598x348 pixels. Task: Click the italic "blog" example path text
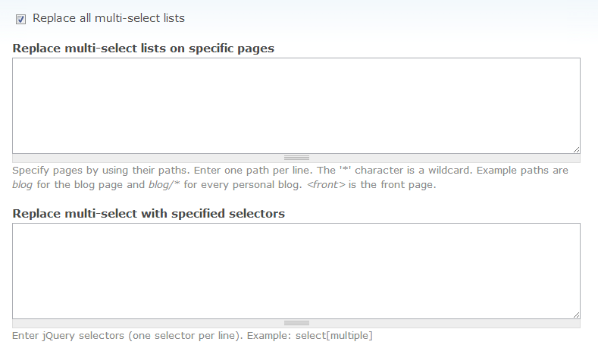[x=22, y=185]
